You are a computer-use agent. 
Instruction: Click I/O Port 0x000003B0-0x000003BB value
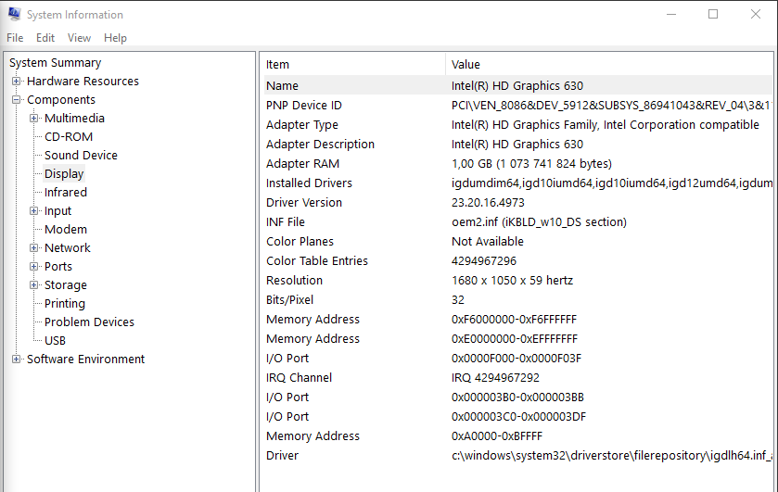point(517,397)
